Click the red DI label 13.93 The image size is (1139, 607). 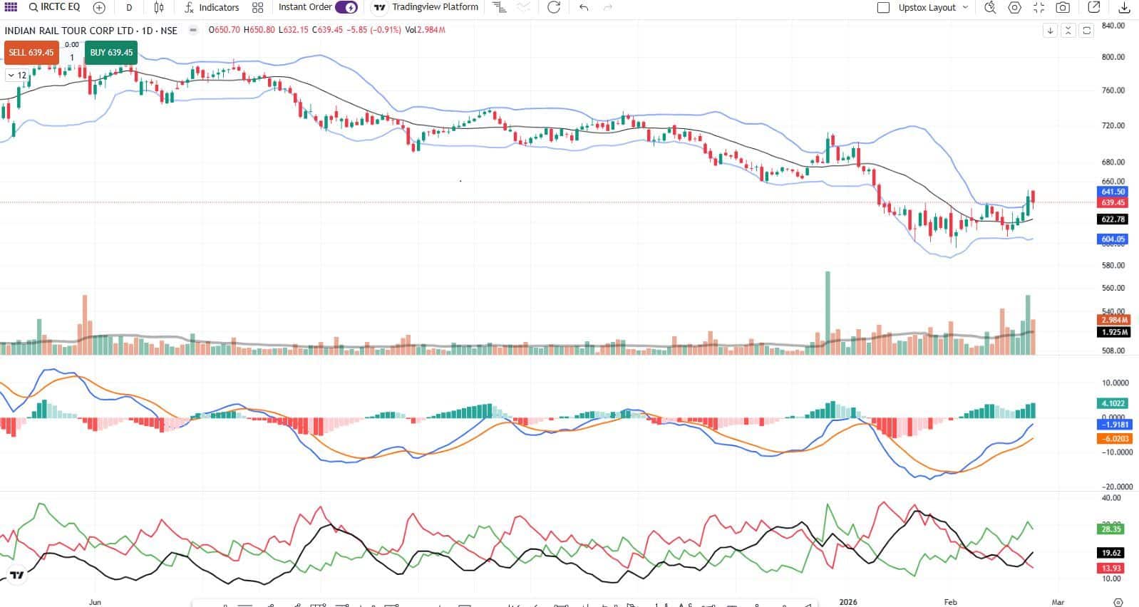pyautogui.click(x=1111, y=568)
